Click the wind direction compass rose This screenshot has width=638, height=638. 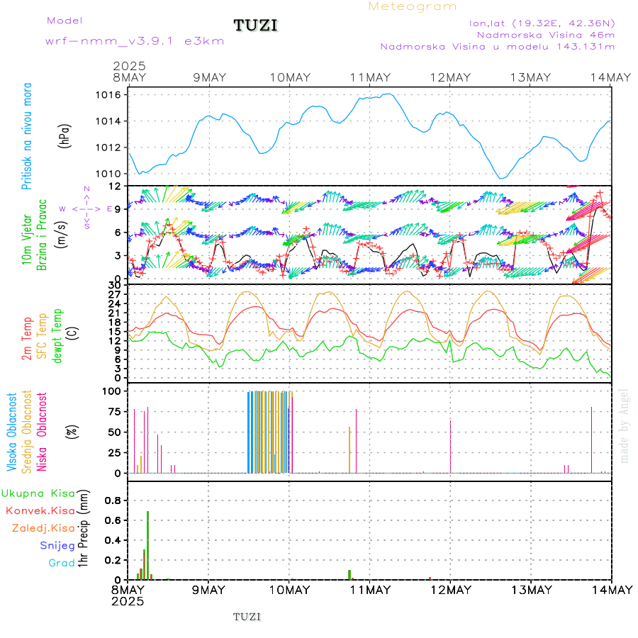click(86, 208)
